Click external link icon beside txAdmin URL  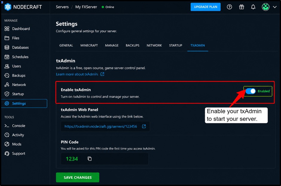[x=144, y=126]
